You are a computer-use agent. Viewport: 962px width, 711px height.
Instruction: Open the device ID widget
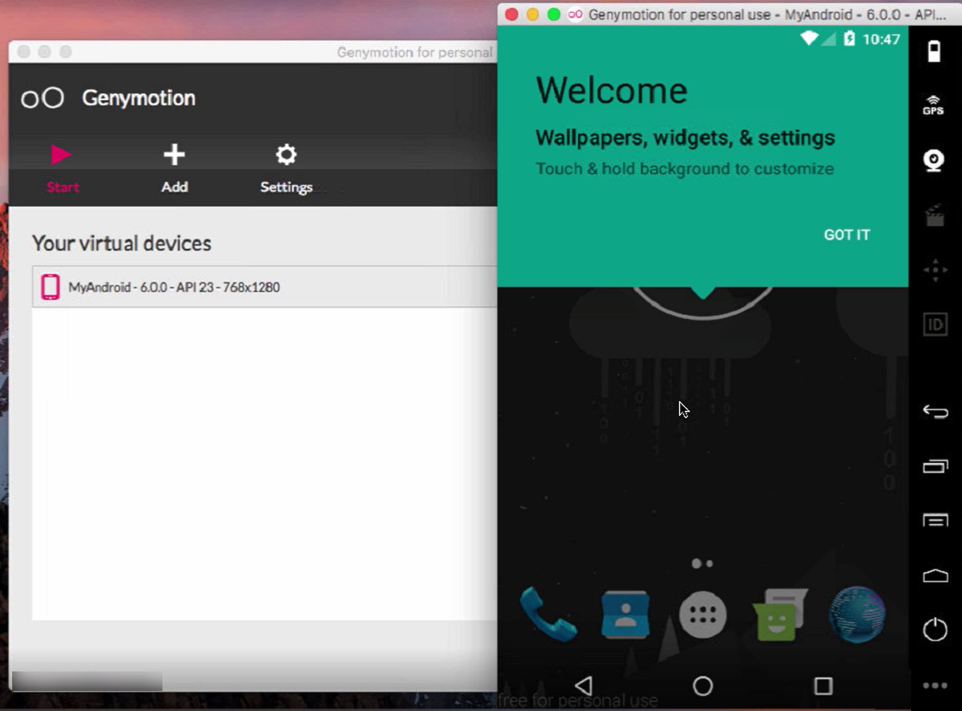(x=934, y=324)
